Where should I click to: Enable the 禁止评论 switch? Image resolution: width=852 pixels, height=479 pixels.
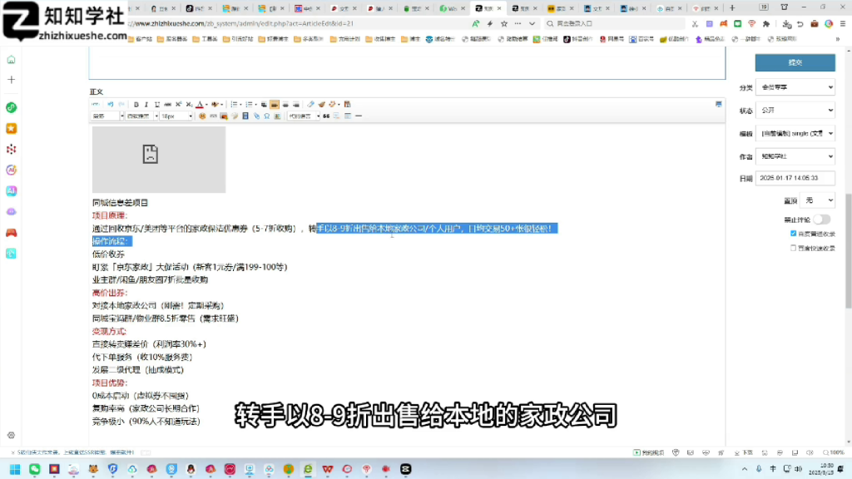coord(822,219)
